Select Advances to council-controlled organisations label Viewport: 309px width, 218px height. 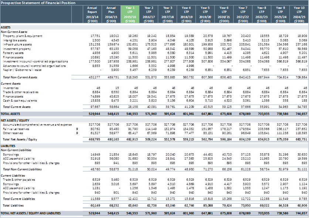pyautogui.click(x=34, y=66)
